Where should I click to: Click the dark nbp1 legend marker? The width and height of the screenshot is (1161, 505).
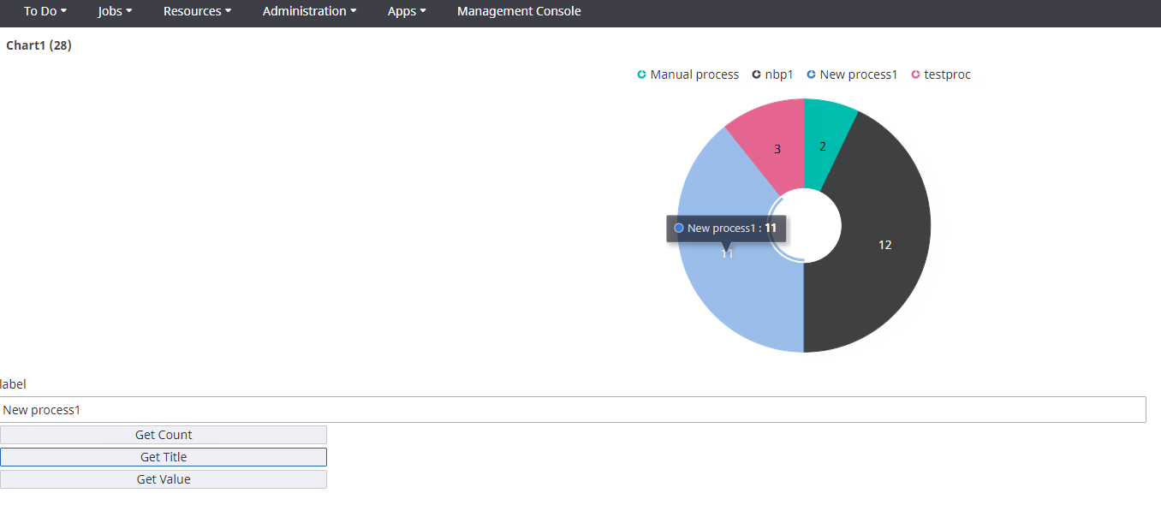[x=756, y=75]
